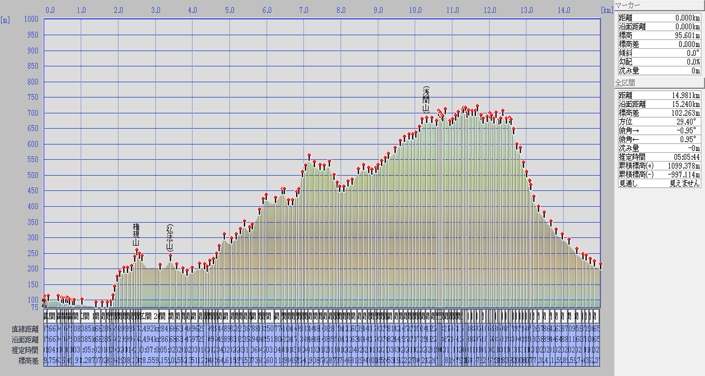This screenshot has width=705, height=376.
Task: Select the 見通し row showing 見えません
Action: coord(659,183)
